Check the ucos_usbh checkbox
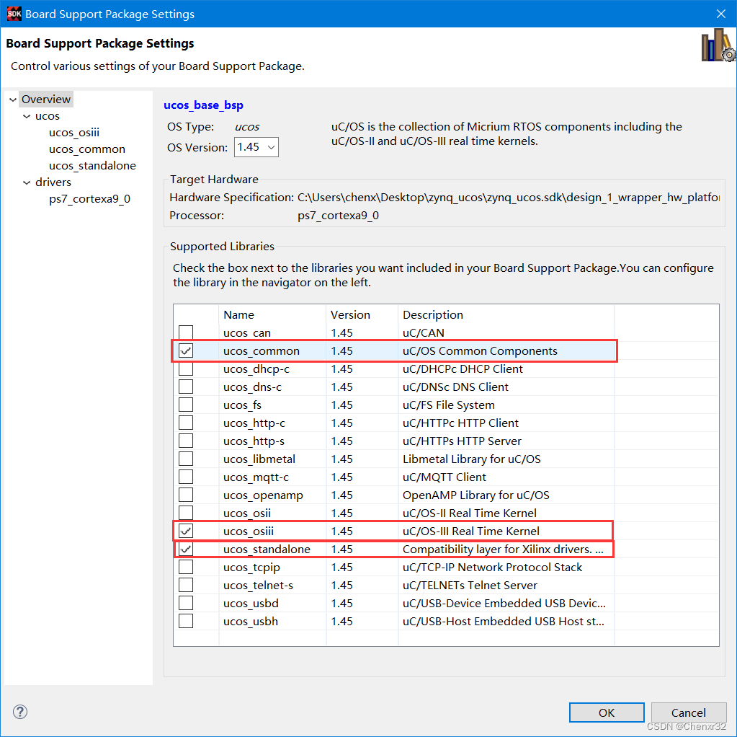The image size is (737, 737). click(186, 621)
